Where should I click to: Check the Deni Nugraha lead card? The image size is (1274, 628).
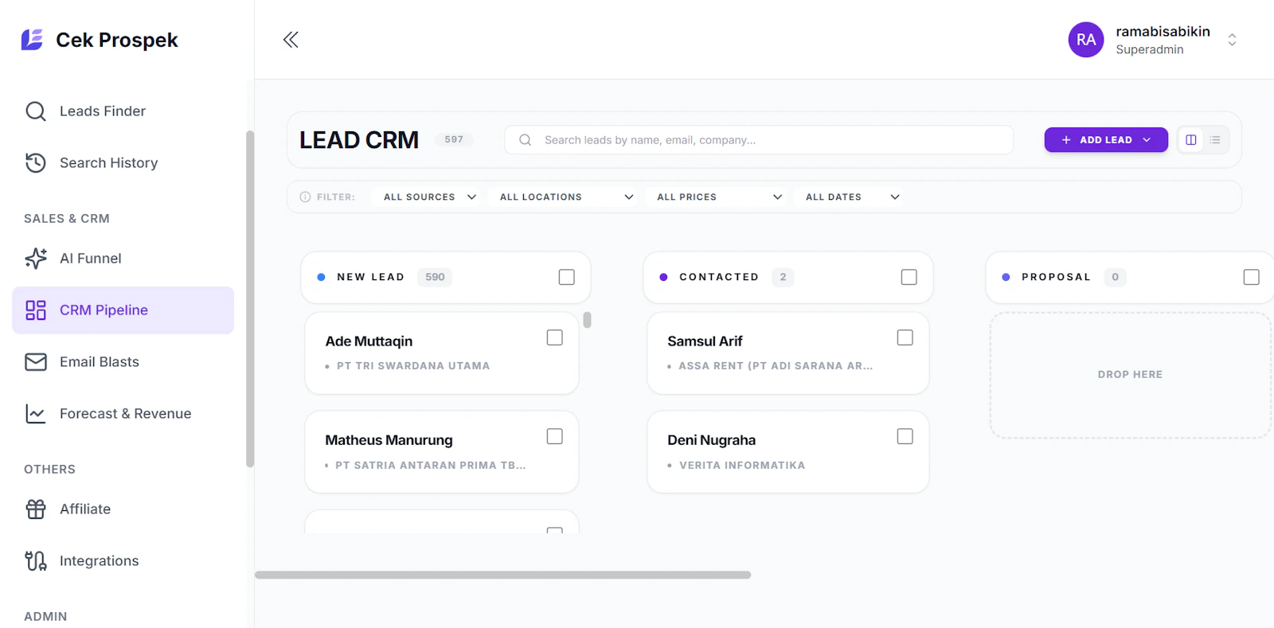point(905,436)
